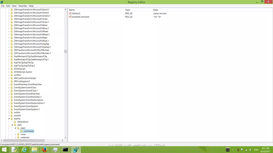273x153 pixels.
Task: Select the IsolatedCommand registry value
Action: point(80,17)
